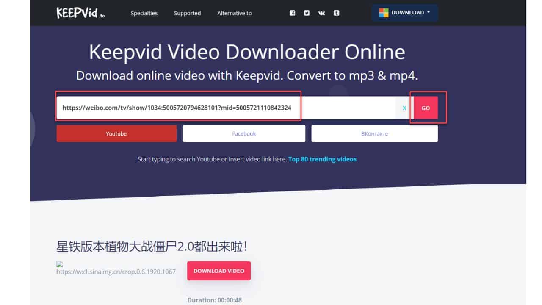542x305 pixels.
Task: Open Keepvid's Twitter social icon
Action: [307, 13]
